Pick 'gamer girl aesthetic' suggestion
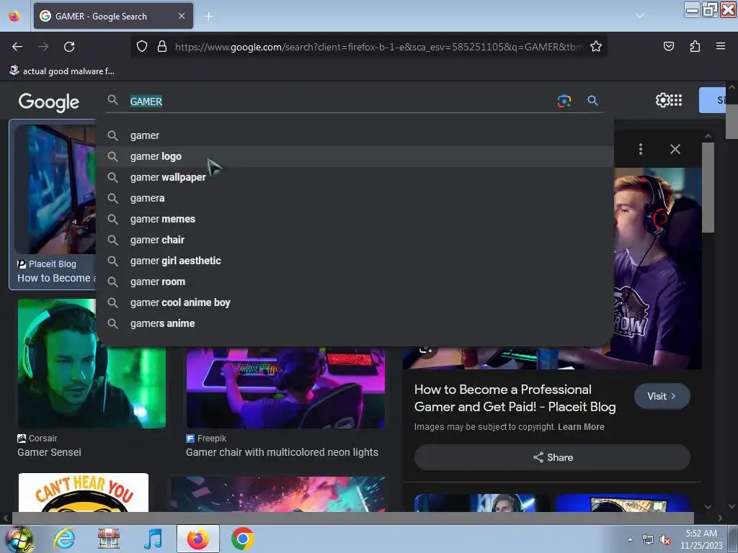Image resolution: width=738 pixels, height=553 pixels. (x=355, y=261)
